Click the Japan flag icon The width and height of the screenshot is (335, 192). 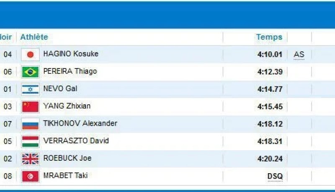[x=30, y=55]
